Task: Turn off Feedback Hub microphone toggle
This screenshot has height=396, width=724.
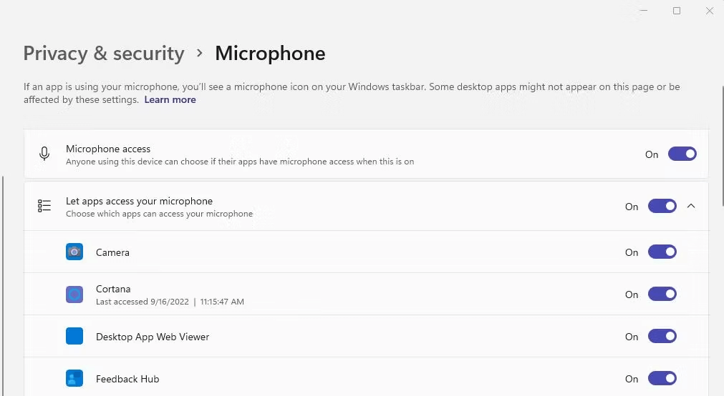Action: click(662, 378)
